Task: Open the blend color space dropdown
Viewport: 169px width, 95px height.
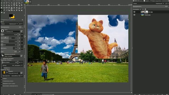Action: click(12, 76)
